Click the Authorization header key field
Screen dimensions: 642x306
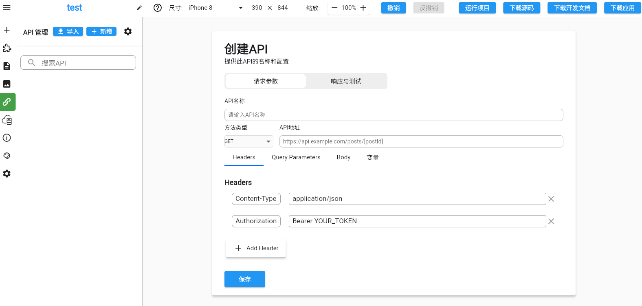point(256,221)
